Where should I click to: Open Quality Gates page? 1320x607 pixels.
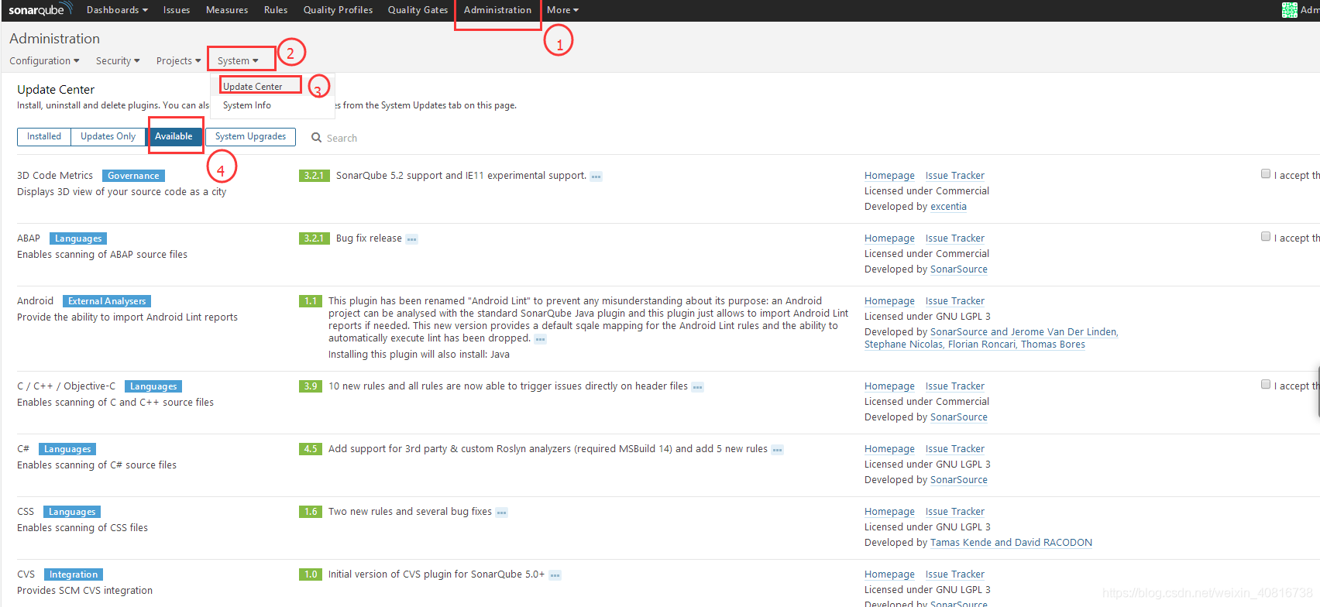pyautogui.click(x=418, y=10)
